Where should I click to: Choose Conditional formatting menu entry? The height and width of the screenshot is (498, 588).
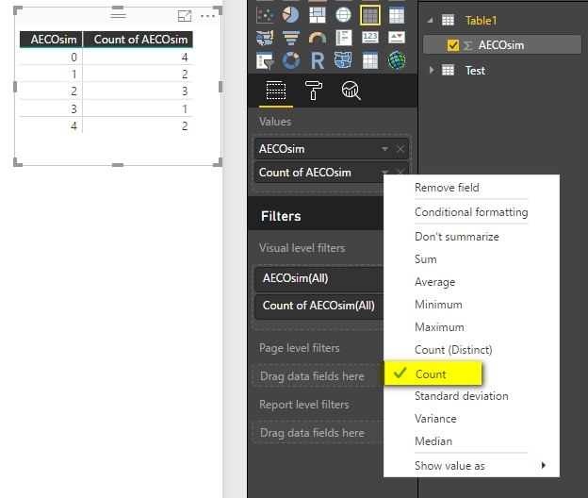(471, 212)
